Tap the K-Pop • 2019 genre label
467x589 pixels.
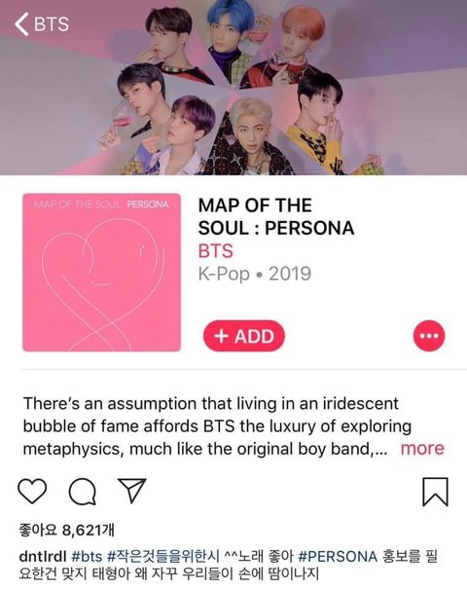click(255, 274)
